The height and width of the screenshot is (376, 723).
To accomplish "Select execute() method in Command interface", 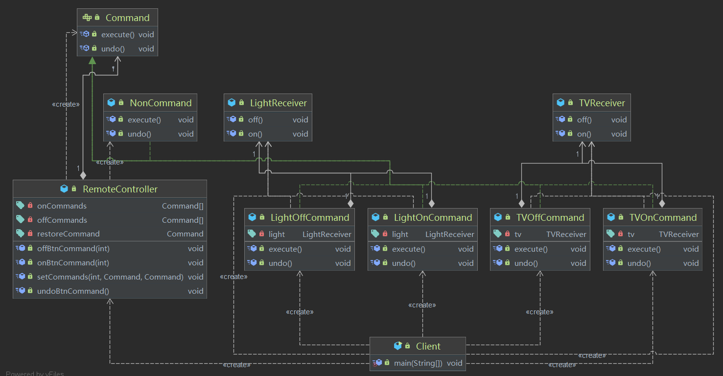I will (117, 34).
